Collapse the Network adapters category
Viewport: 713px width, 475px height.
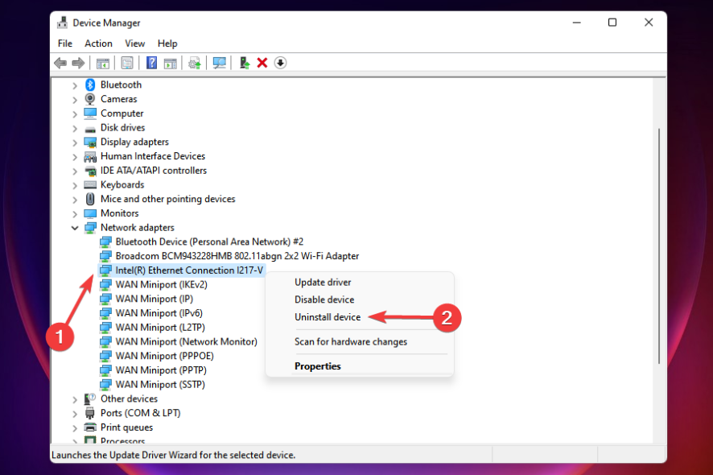[x=75, y=227]
